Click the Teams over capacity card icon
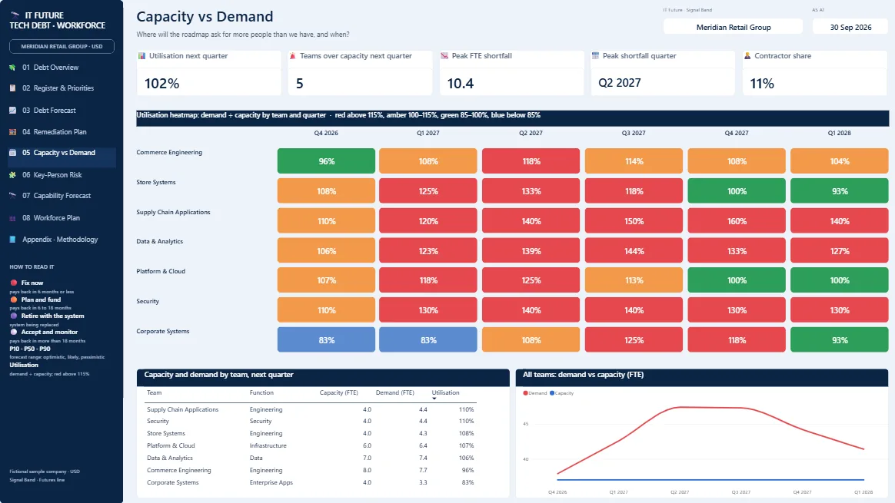The image size is (895, 503). pyautogui.click(x=293, y=56)
